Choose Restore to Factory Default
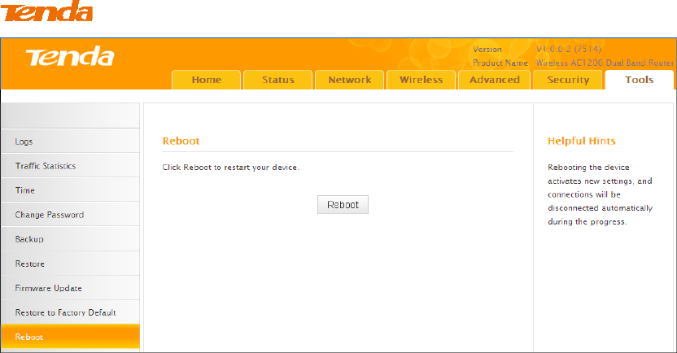The image size is (677, 353). click(x=70, y=312)
